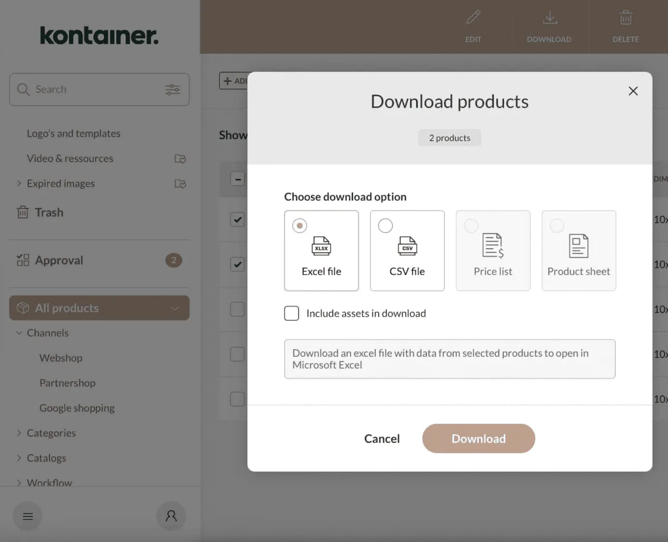The height and width of the screenshot is (542, 668).
Task: Enable Include assets in download checkbox
Action: coord(292,313)
